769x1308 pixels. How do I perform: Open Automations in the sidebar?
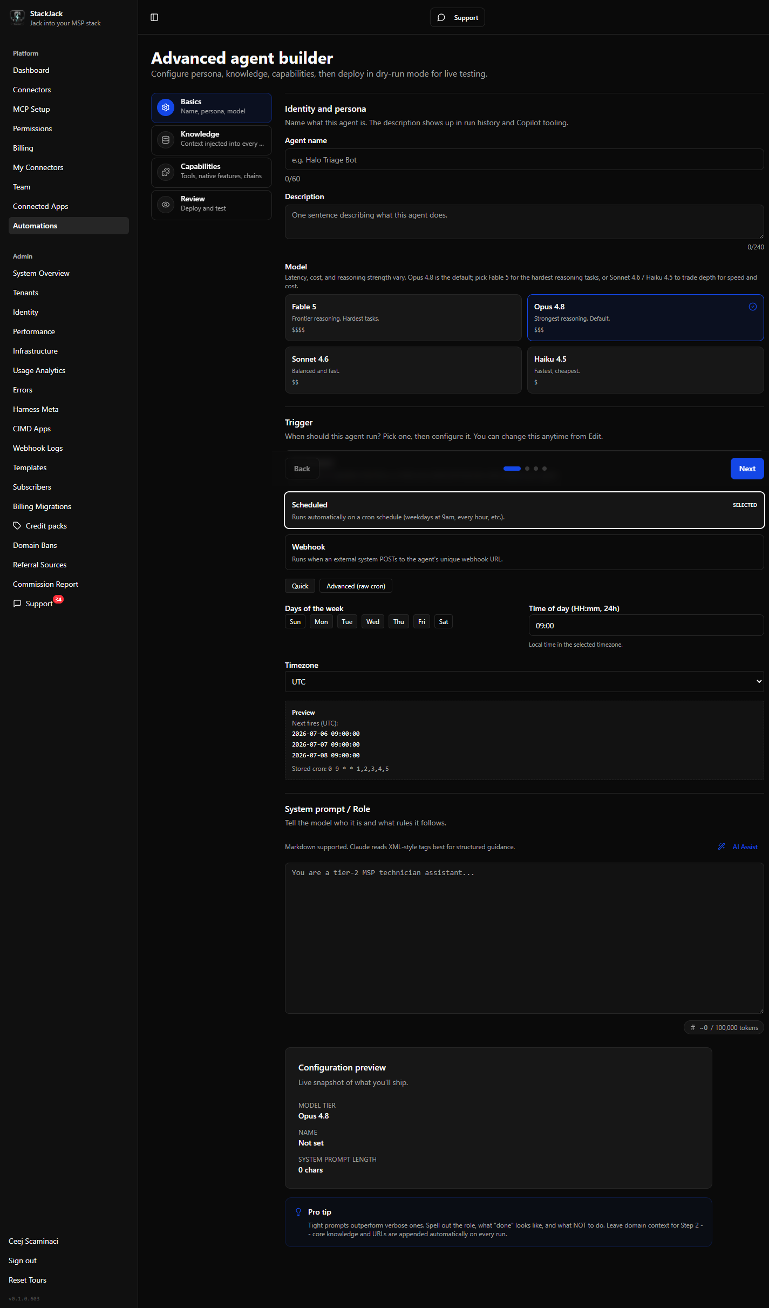[x=69, y=226]
